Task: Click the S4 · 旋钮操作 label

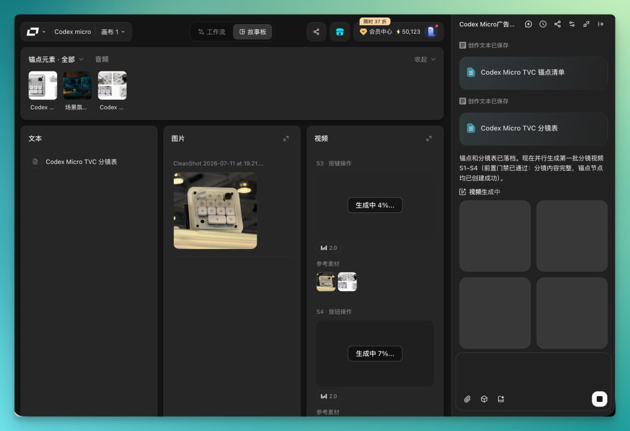Action: (x=334, y=311)
